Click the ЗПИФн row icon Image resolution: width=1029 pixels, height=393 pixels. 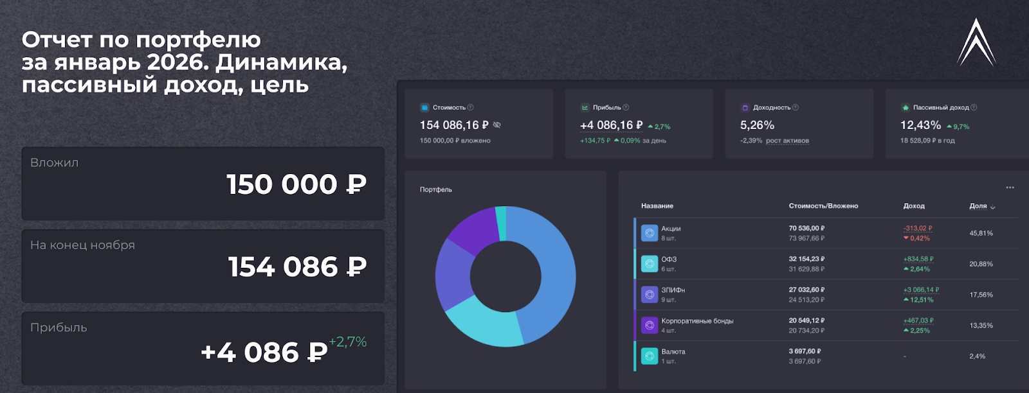(650, 295)
